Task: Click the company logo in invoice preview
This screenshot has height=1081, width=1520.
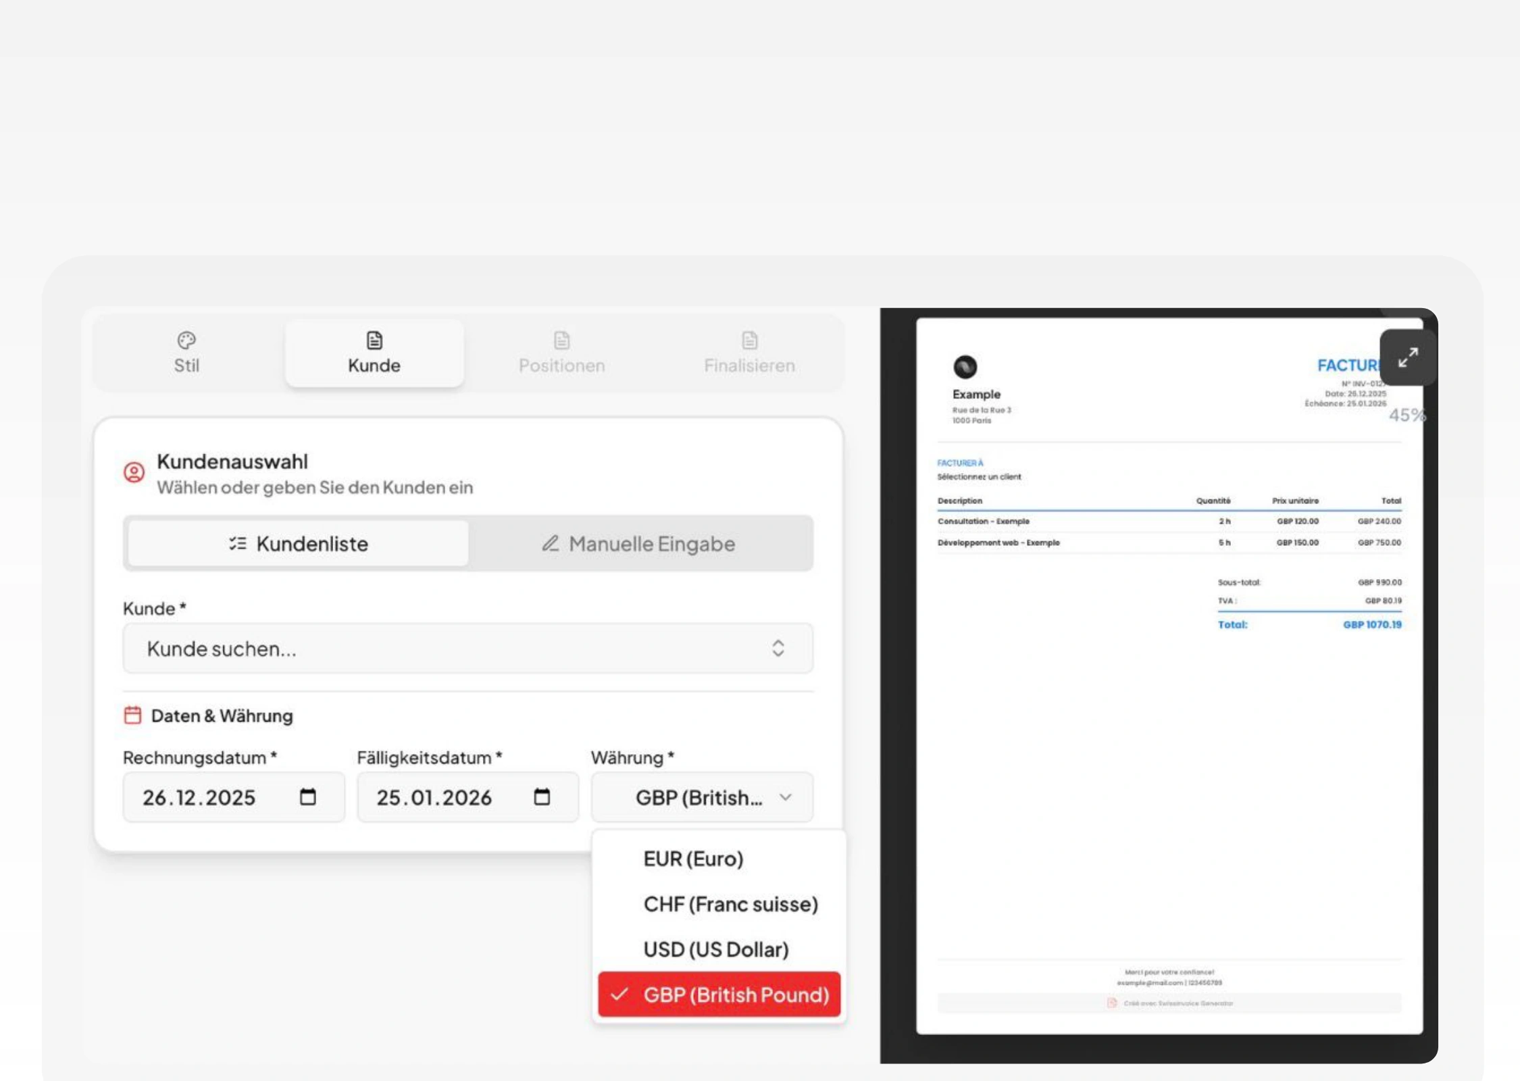Action: point(965,367)
